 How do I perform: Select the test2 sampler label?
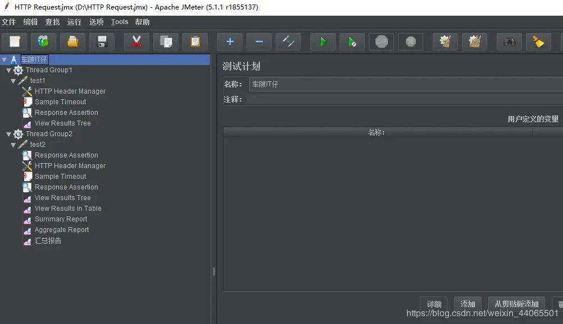38,145
